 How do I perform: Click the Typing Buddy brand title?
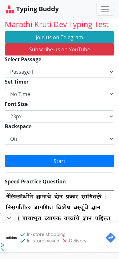point(37,9)
